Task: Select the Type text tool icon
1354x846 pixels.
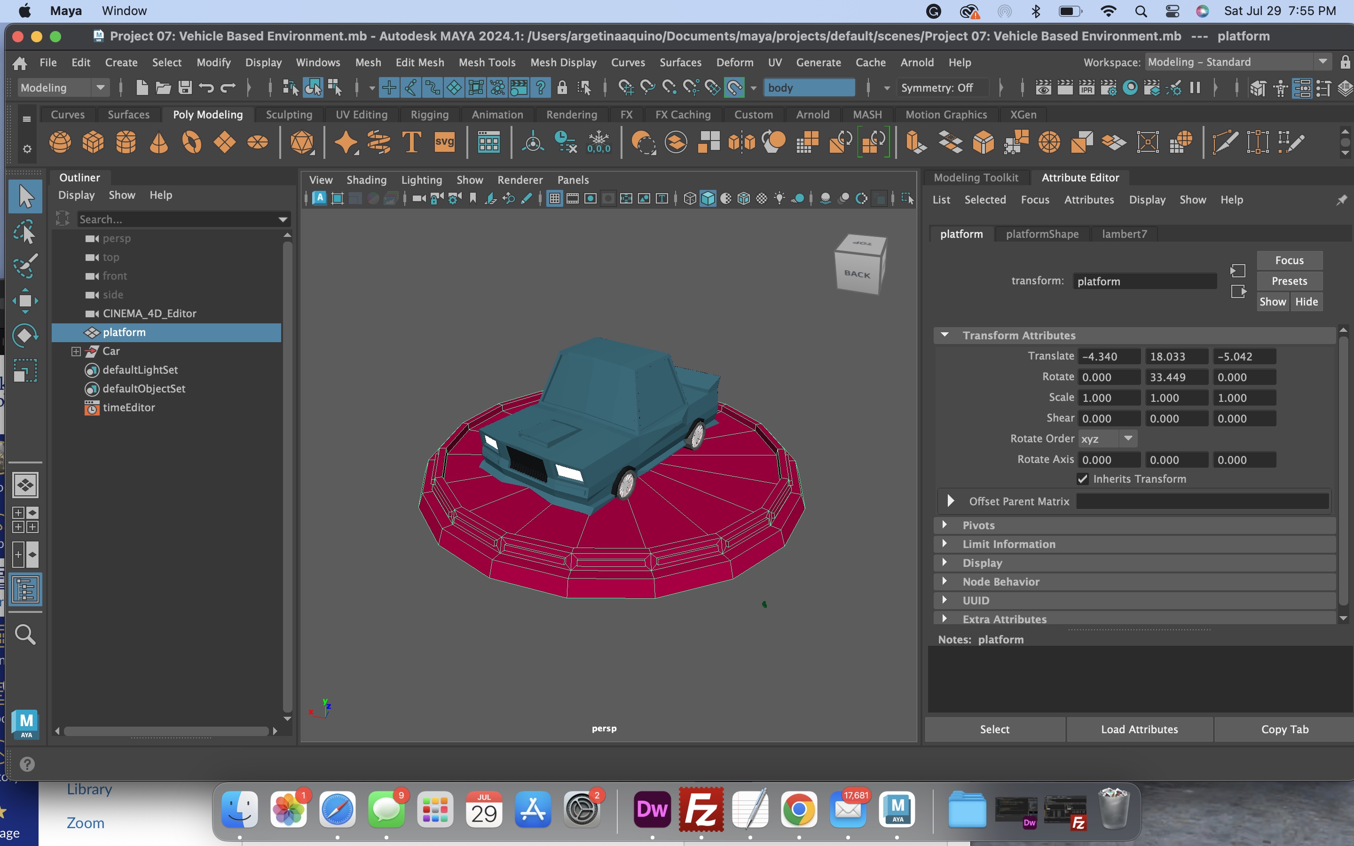Action: click(x=412, y=142)
